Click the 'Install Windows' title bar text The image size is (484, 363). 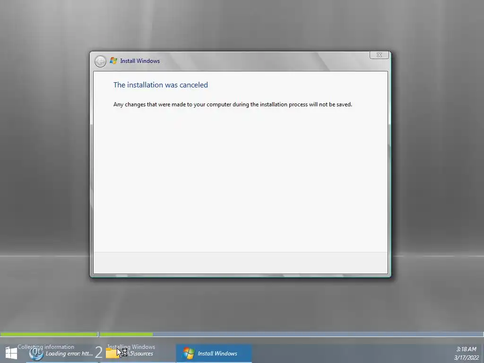click(140, 61)
